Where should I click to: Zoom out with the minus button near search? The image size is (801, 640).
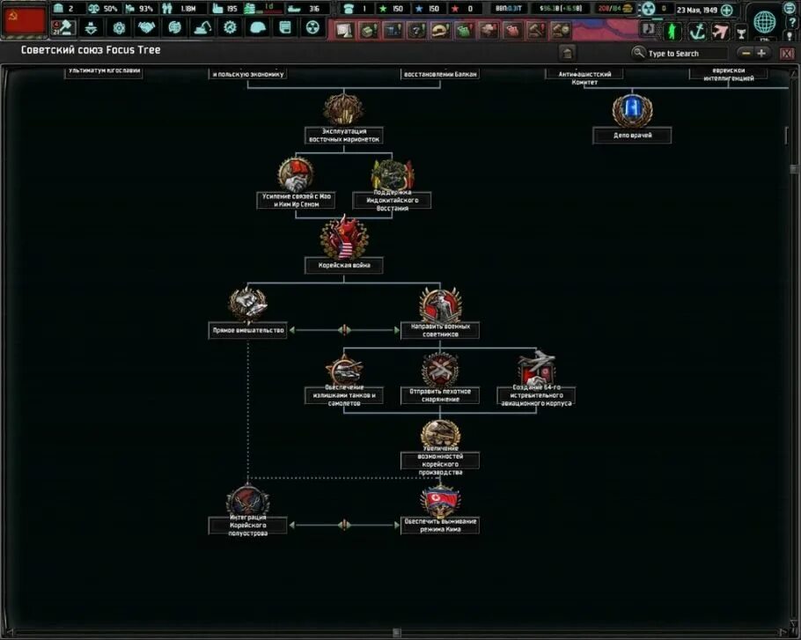[746, 53]
